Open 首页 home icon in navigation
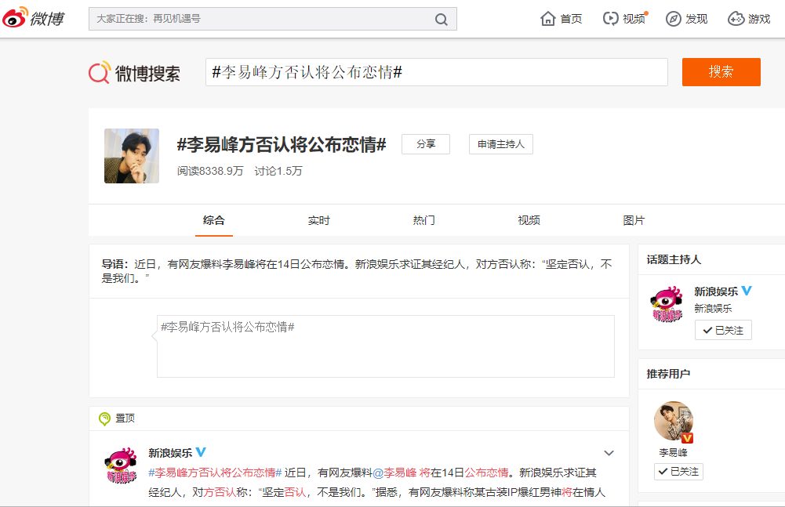The image size is (785, 507). click(x=548, y=19)
